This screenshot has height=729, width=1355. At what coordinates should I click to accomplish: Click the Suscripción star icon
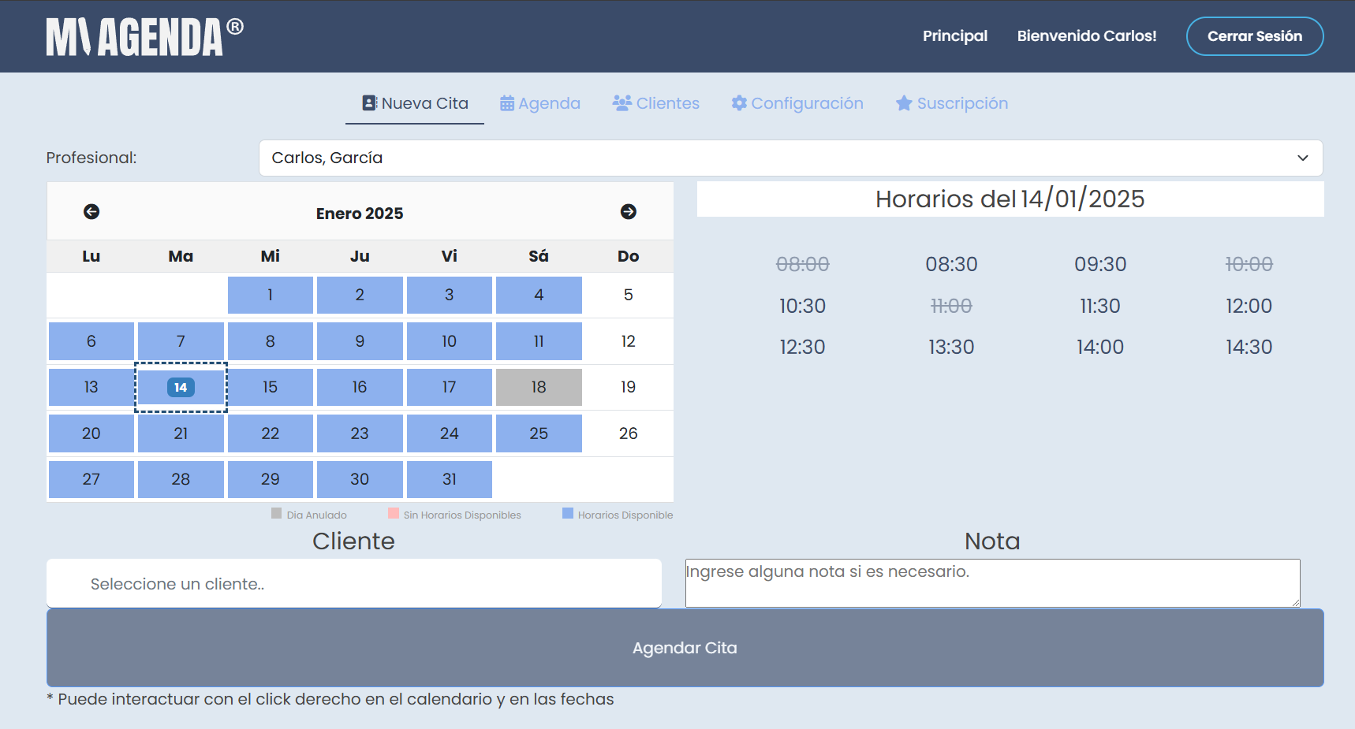[x=904, y=104]
